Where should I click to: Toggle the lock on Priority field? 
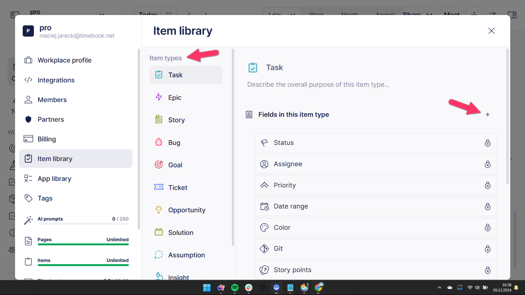[487, 186]
